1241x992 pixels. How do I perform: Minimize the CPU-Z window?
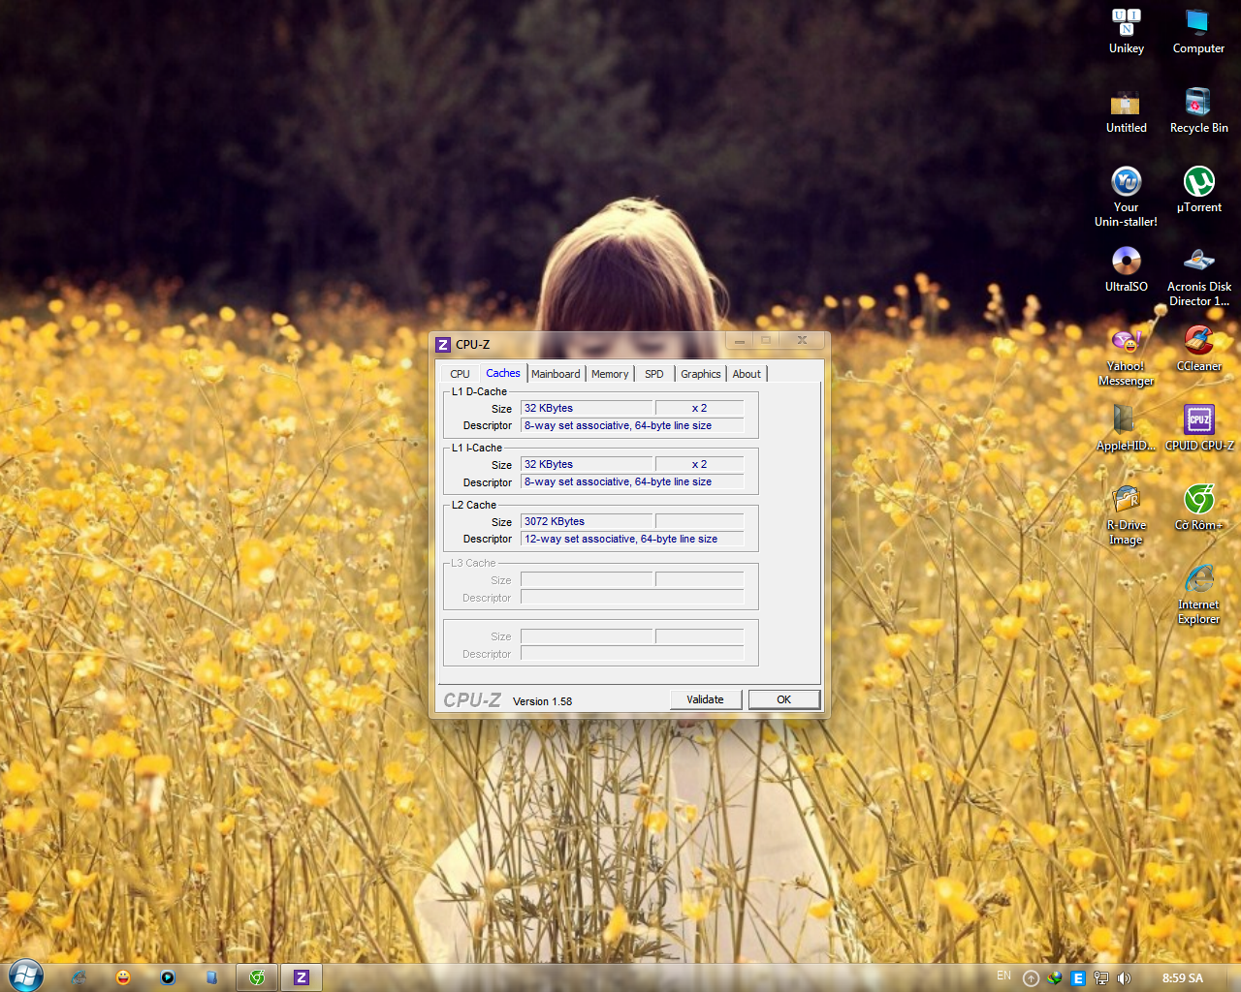739,340
